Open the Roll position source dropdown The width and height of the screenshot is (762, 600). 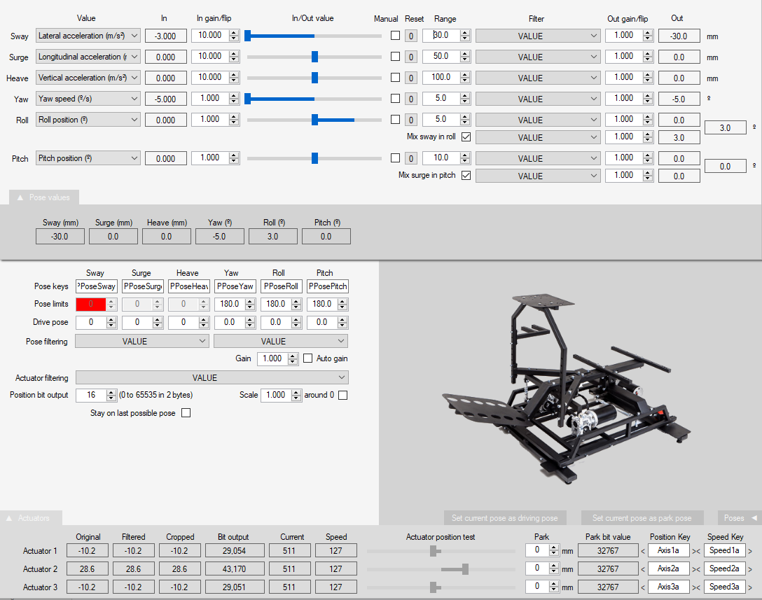click(x=88, y=120)
